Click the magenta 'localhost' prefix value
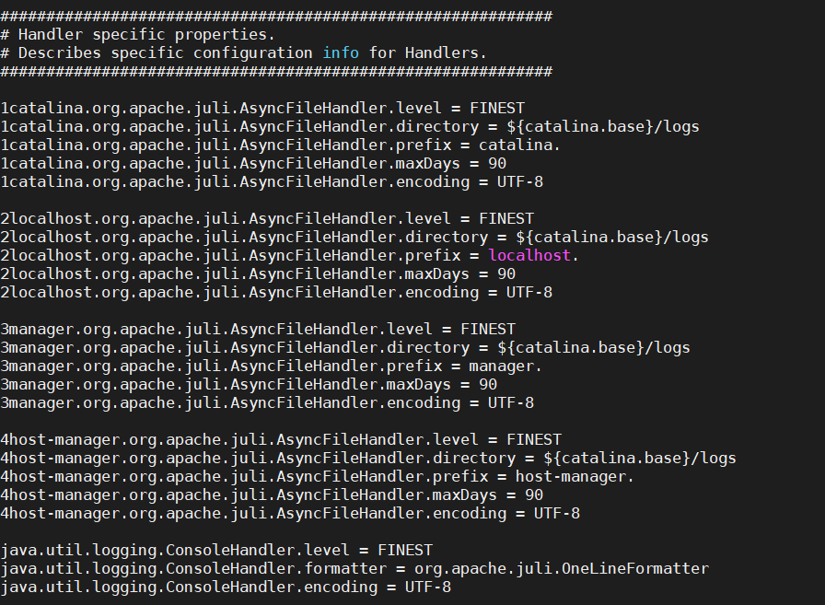The width and height of the screenshot is (825, 605). (529, 256)
